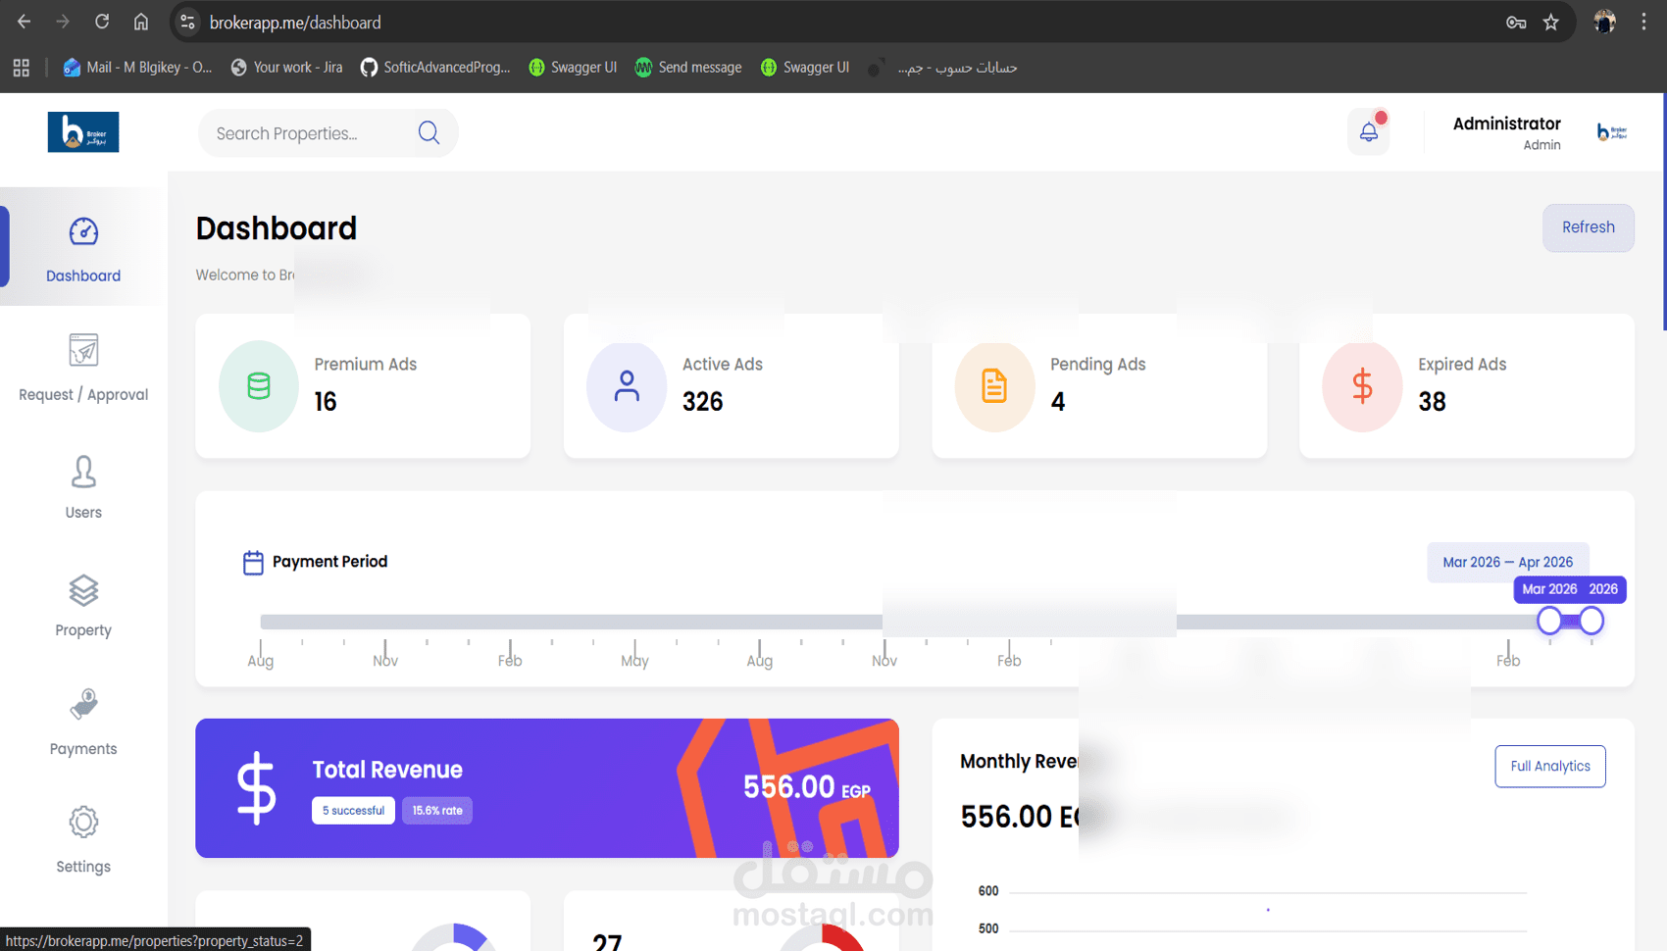Reload the browser page

[x=102, y=22]
